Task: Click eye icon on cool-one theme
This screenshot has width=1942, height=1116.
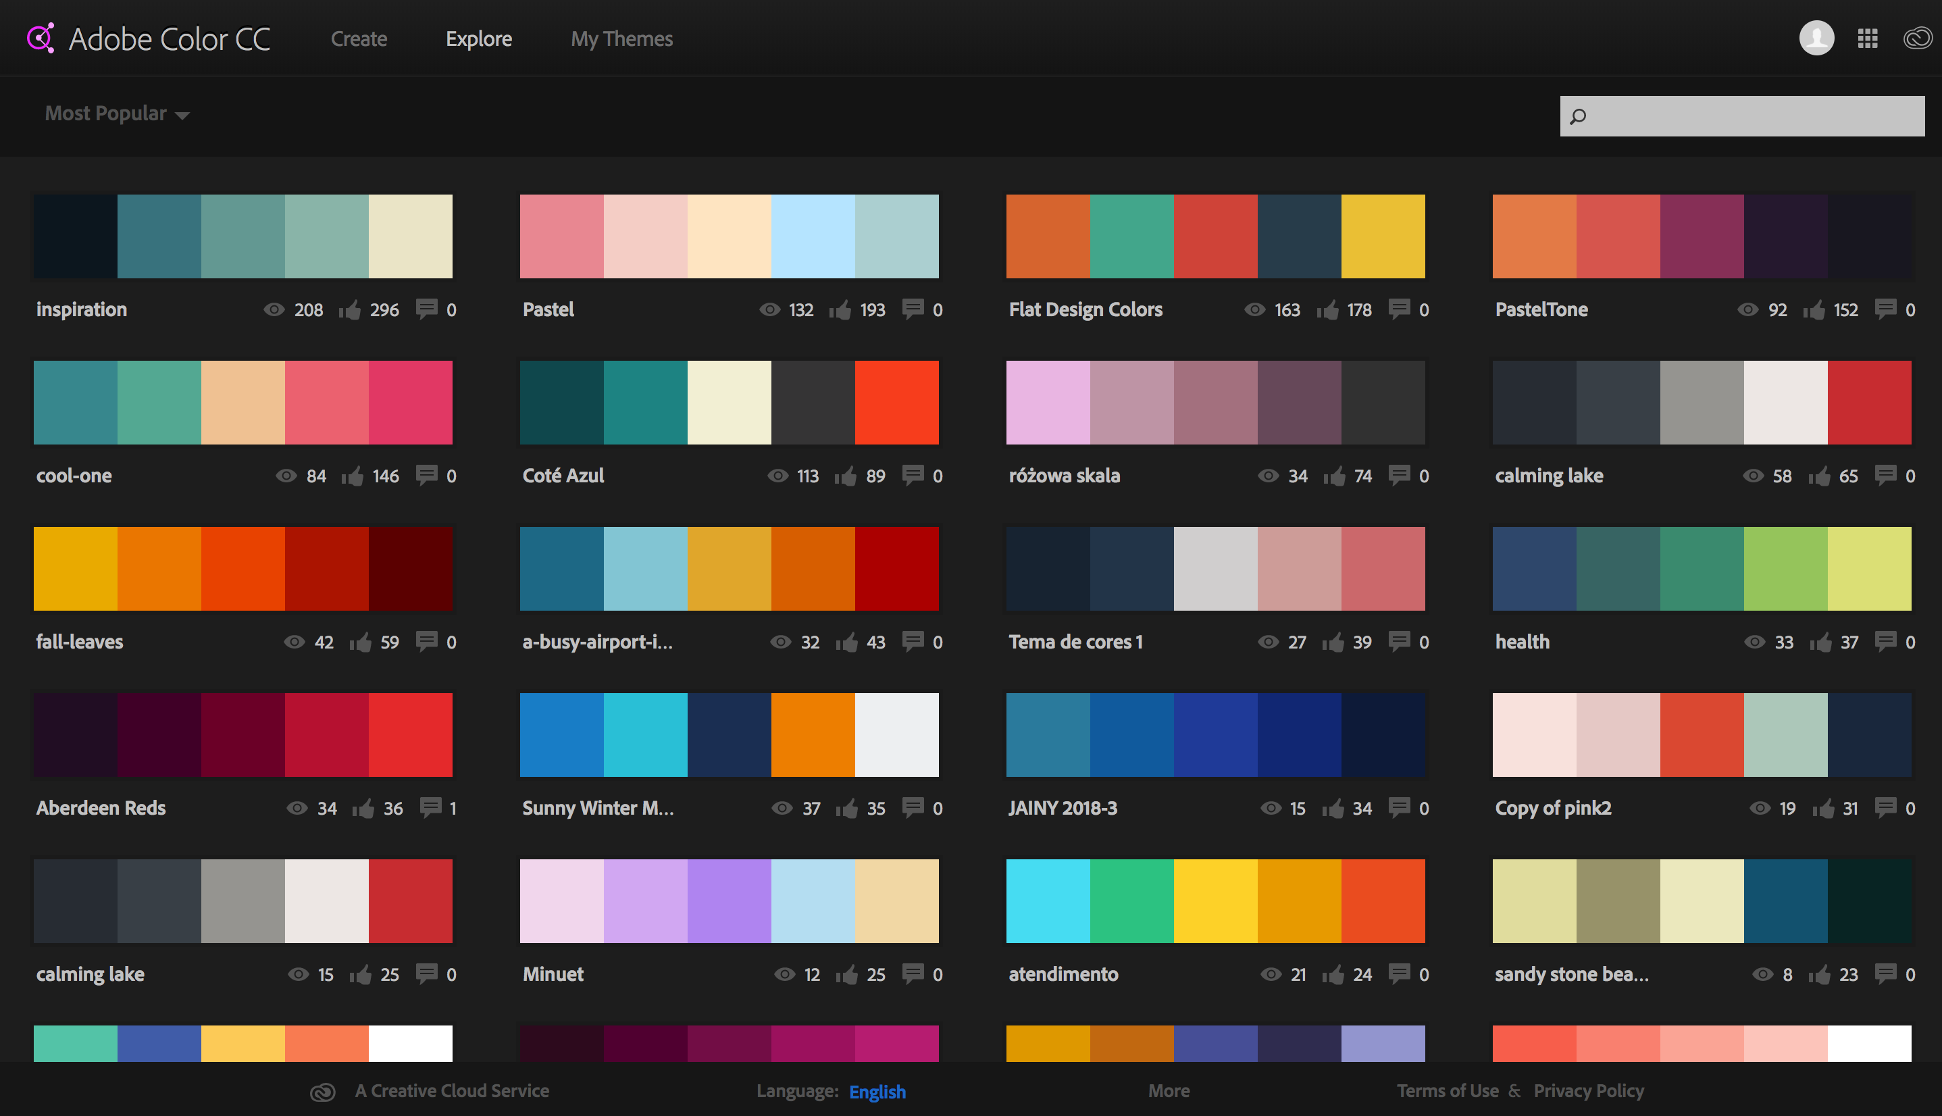Action: click(286, 475)
